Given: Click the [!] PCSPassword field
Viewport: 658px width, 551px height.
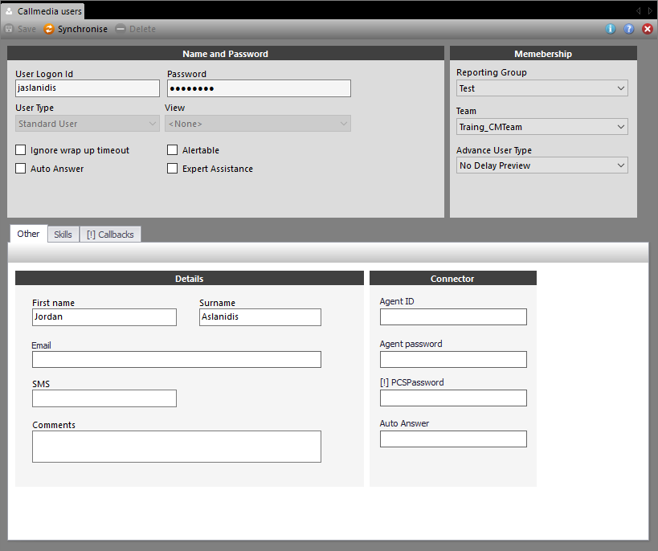Looking at the screenshot, I should click(x=453, y=398).
